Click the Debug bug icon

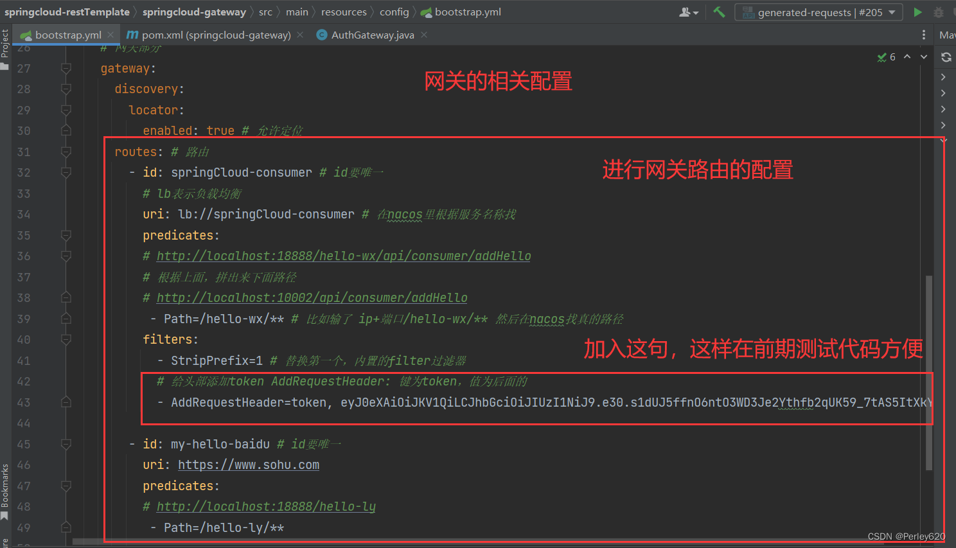(939, 12)
